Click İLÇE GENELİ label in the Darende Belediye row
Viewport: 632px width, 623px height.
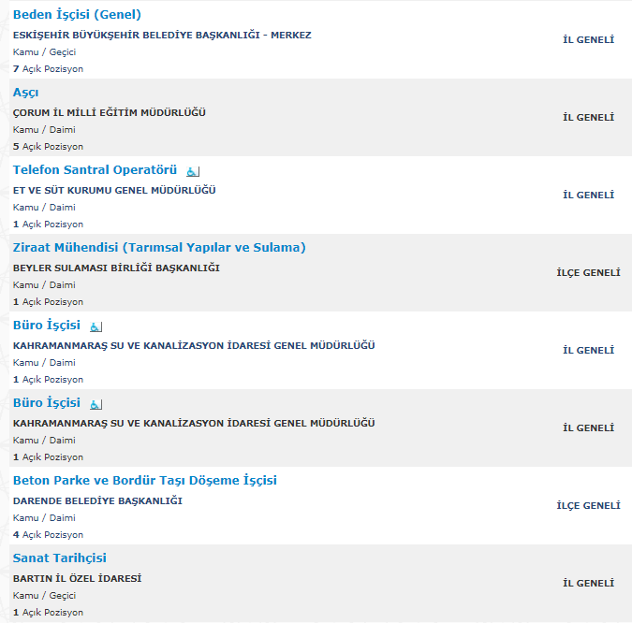pos(588,506)
